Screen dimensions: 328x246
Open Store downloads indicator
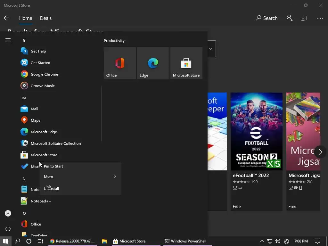(x=304, y=18)
